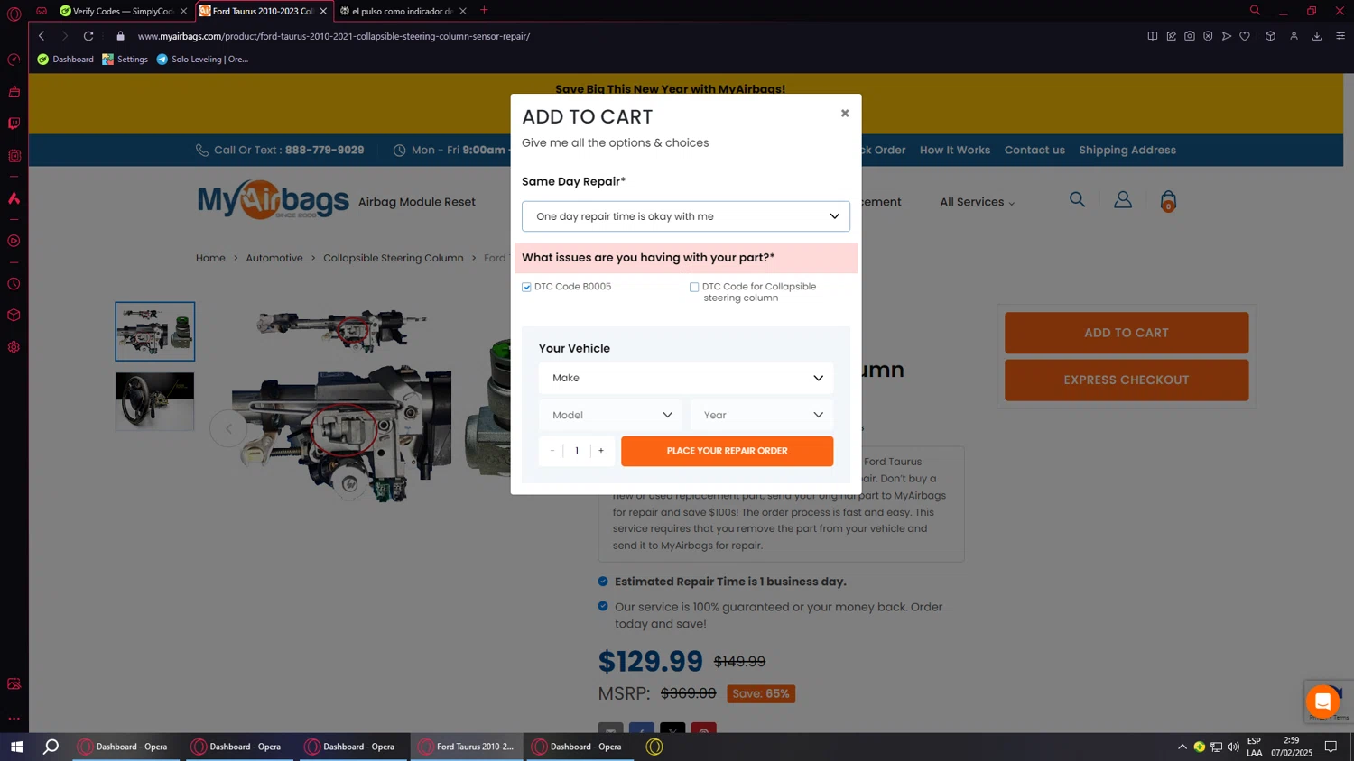Viewport: 1354px width, 761px height.
Task: Check DTC Code for Collapsible steering column
Action: [694, 287]
